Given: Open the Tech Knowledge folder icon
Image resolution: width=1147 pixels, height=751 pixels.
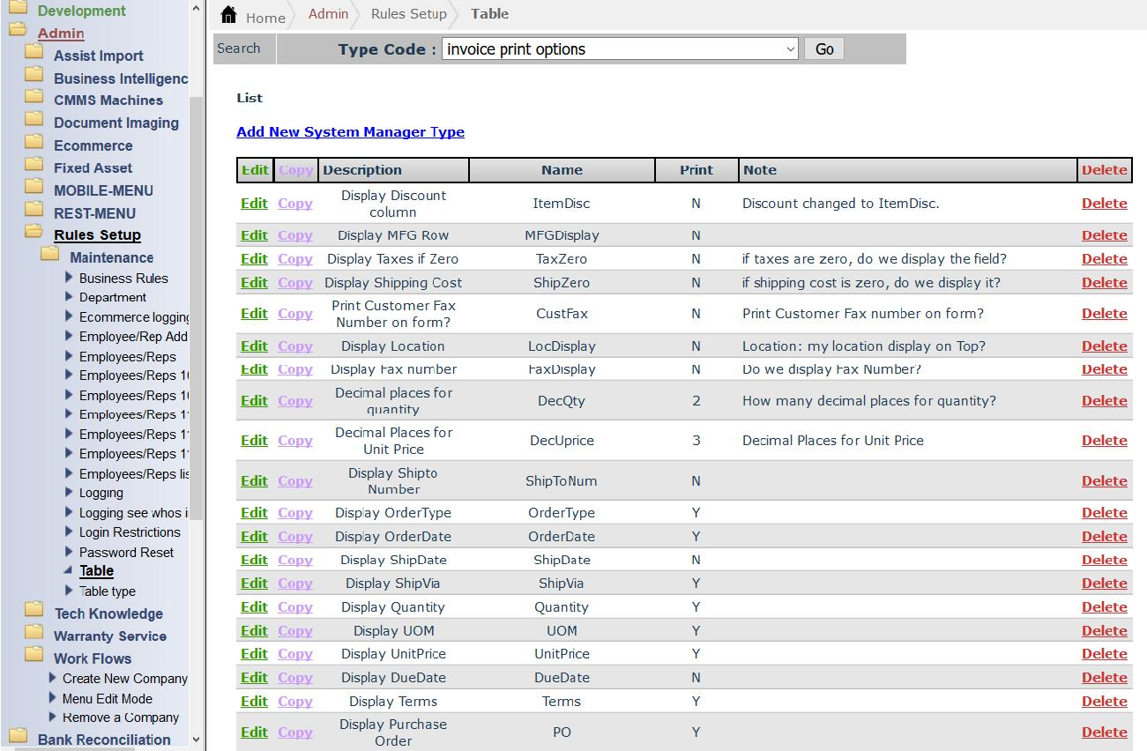Looking at the screenshot, I should [x=34, y=609].
